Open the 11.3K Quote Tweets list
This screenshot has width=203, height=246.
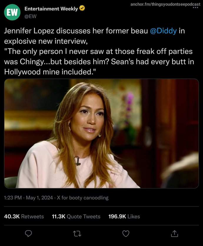[x=76, y=217]
